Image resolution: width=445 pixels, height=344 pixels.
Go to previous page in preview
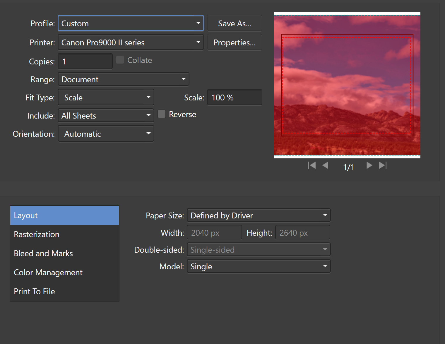click(325, 165)
